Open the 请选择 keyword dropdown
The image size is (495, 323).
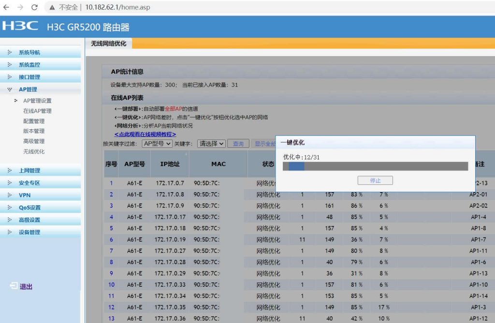[211, 143]
